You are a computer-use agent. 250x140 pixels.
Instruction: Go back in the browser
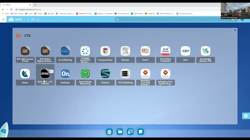tap(3, 9)
